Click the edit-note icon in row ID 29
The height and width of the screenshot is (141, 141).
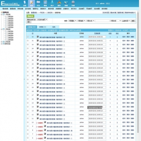[38, 48]
